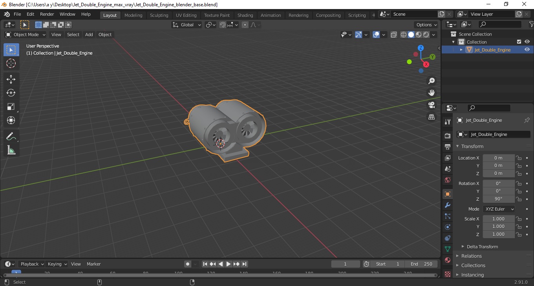Open the Playback popover

[32, 264]
